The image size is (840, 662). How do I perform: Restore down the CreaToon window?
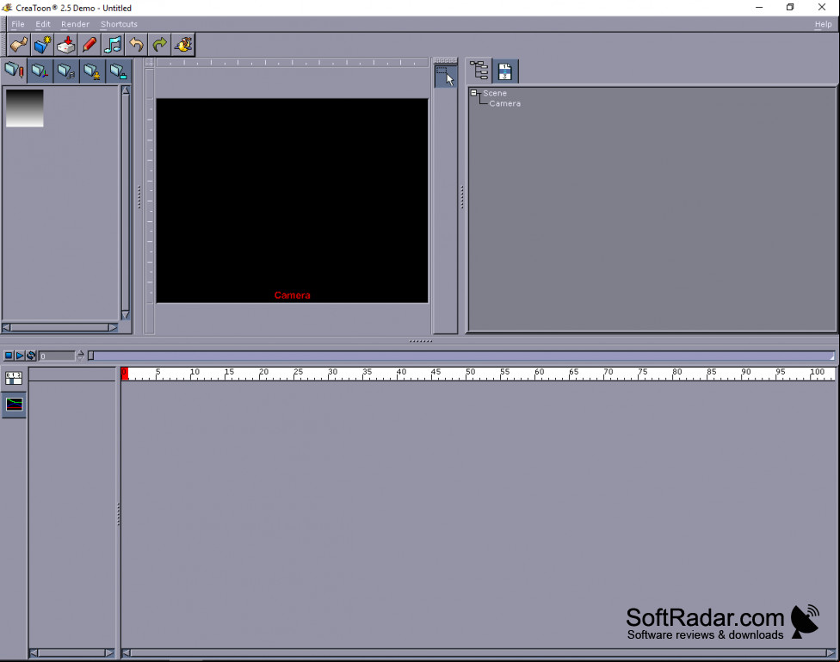(790, 8)
